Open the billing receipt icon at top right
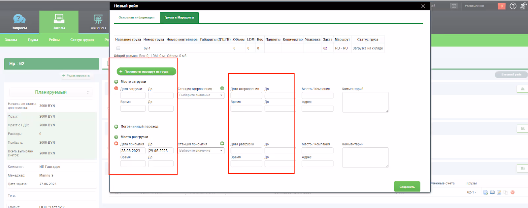This screenshot has height=208, width=528. [523, 6]
